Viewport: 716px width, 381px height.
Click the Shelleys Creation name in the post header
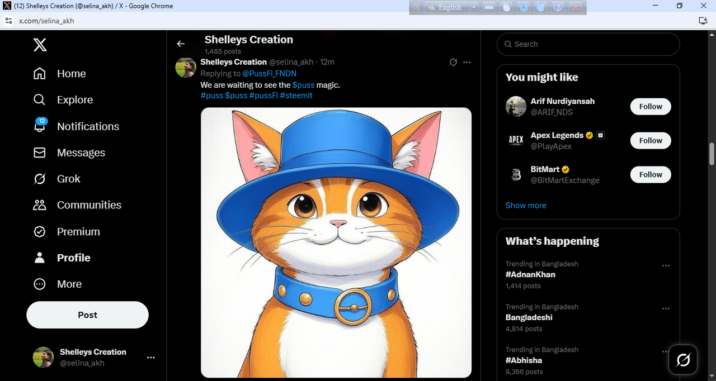pos(233,62)
